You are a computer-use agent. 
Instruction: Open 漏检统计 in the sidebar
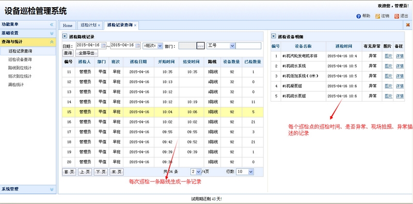16,85
